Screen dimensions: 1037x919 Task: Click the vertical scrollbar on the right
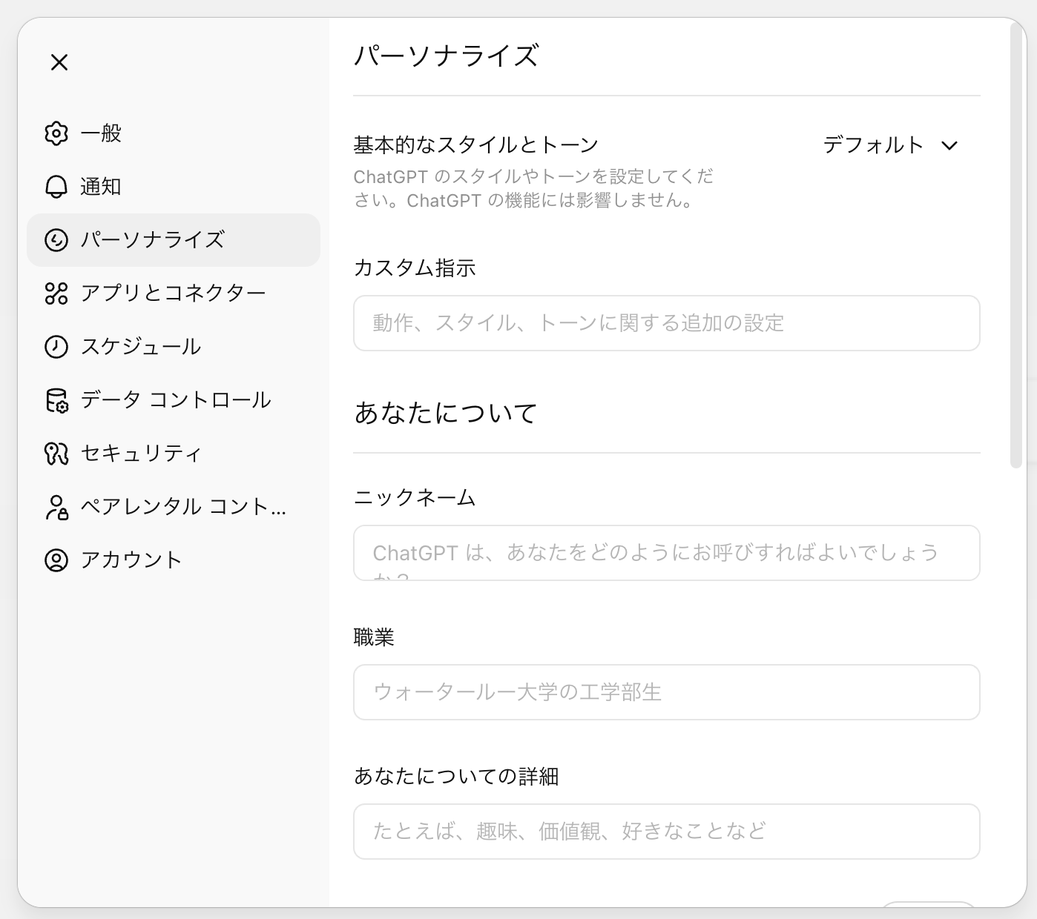pyautogui.click(x=1015, y=245)
